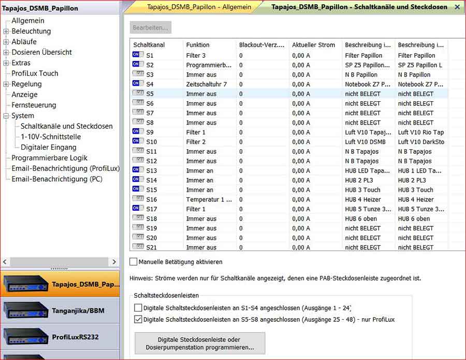Image resolution: width=466 pixels, height=360 pixels.
Task: Click Digitale Steckdosenleiste oder Dosierpumpenstation programmieren button
Action: pyautogui.click(x=199, y=343)
